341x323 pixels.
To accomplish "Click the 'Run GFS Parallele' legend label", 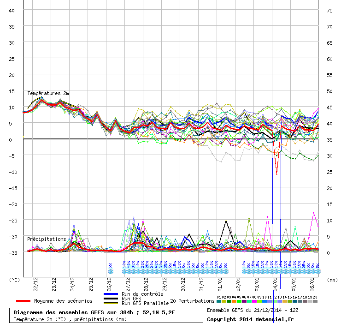I will click(x=145, y=303).
